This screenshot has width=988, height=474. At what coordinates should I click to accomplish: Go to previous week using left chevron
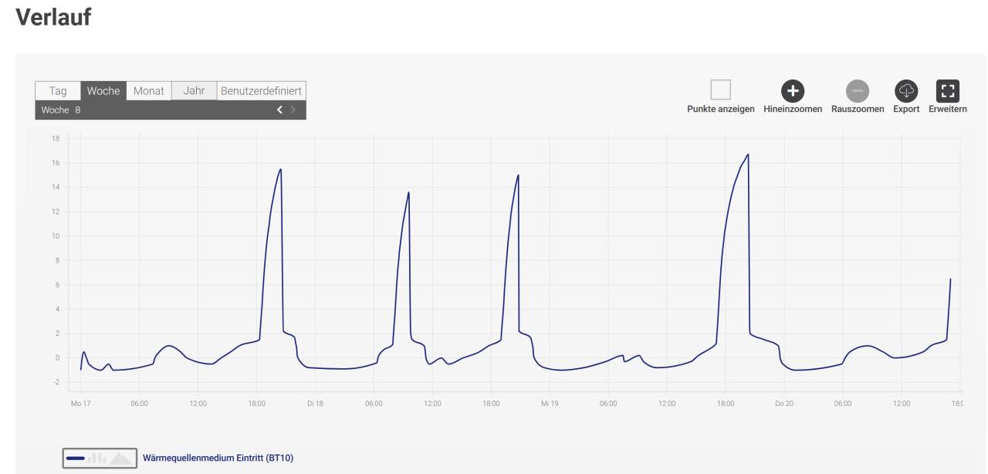(x=279, y=110)
